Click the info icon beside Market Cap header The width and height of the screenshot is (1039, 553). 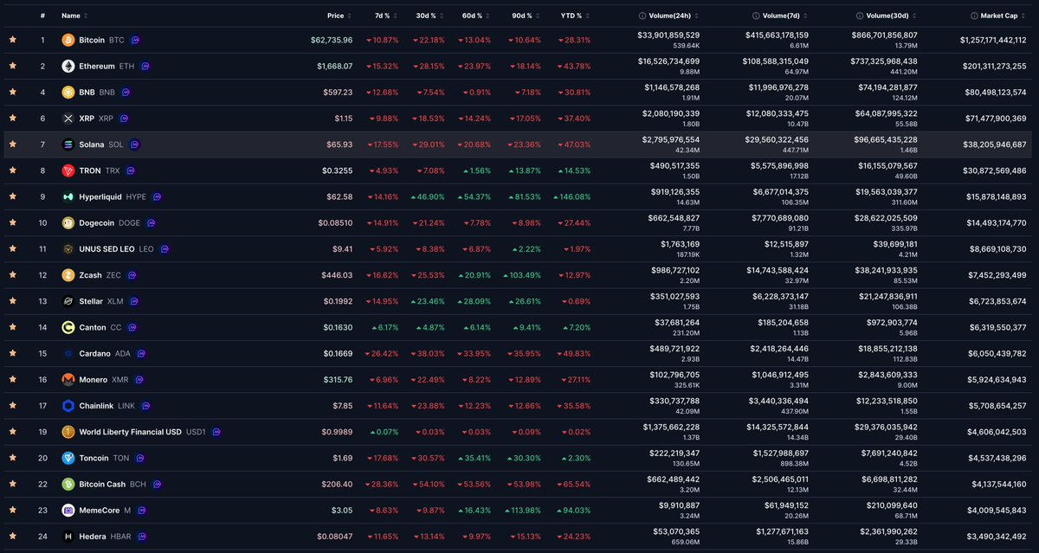pos(975,16)
